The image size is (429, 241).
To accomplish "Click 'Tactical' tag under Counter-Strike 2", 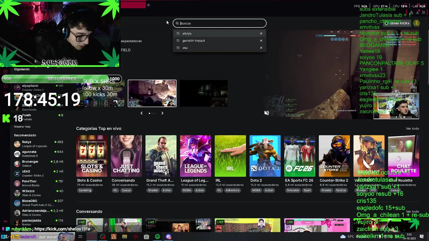I will point(341,190).
